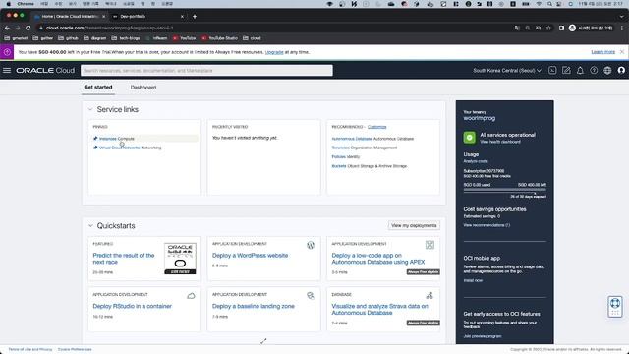Image resolution: width=629 pixels, height=354 pixels.
Task: Click the edit/code editor icon in header
Action: pyautogui.click(x=566, y=70)
